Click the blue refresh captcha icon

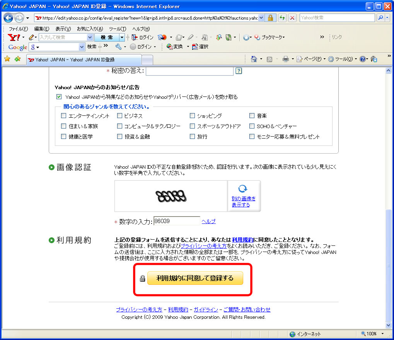[x=242, y=189]
